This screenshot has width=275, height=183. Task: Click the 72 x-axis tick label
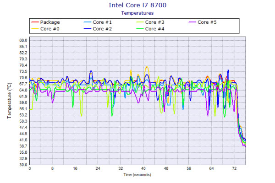[234, 168]
